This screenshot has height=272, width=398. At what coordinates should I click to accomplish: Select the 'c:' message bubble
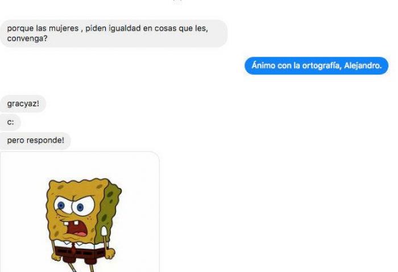pyautogui.click(x=10, y=122)
